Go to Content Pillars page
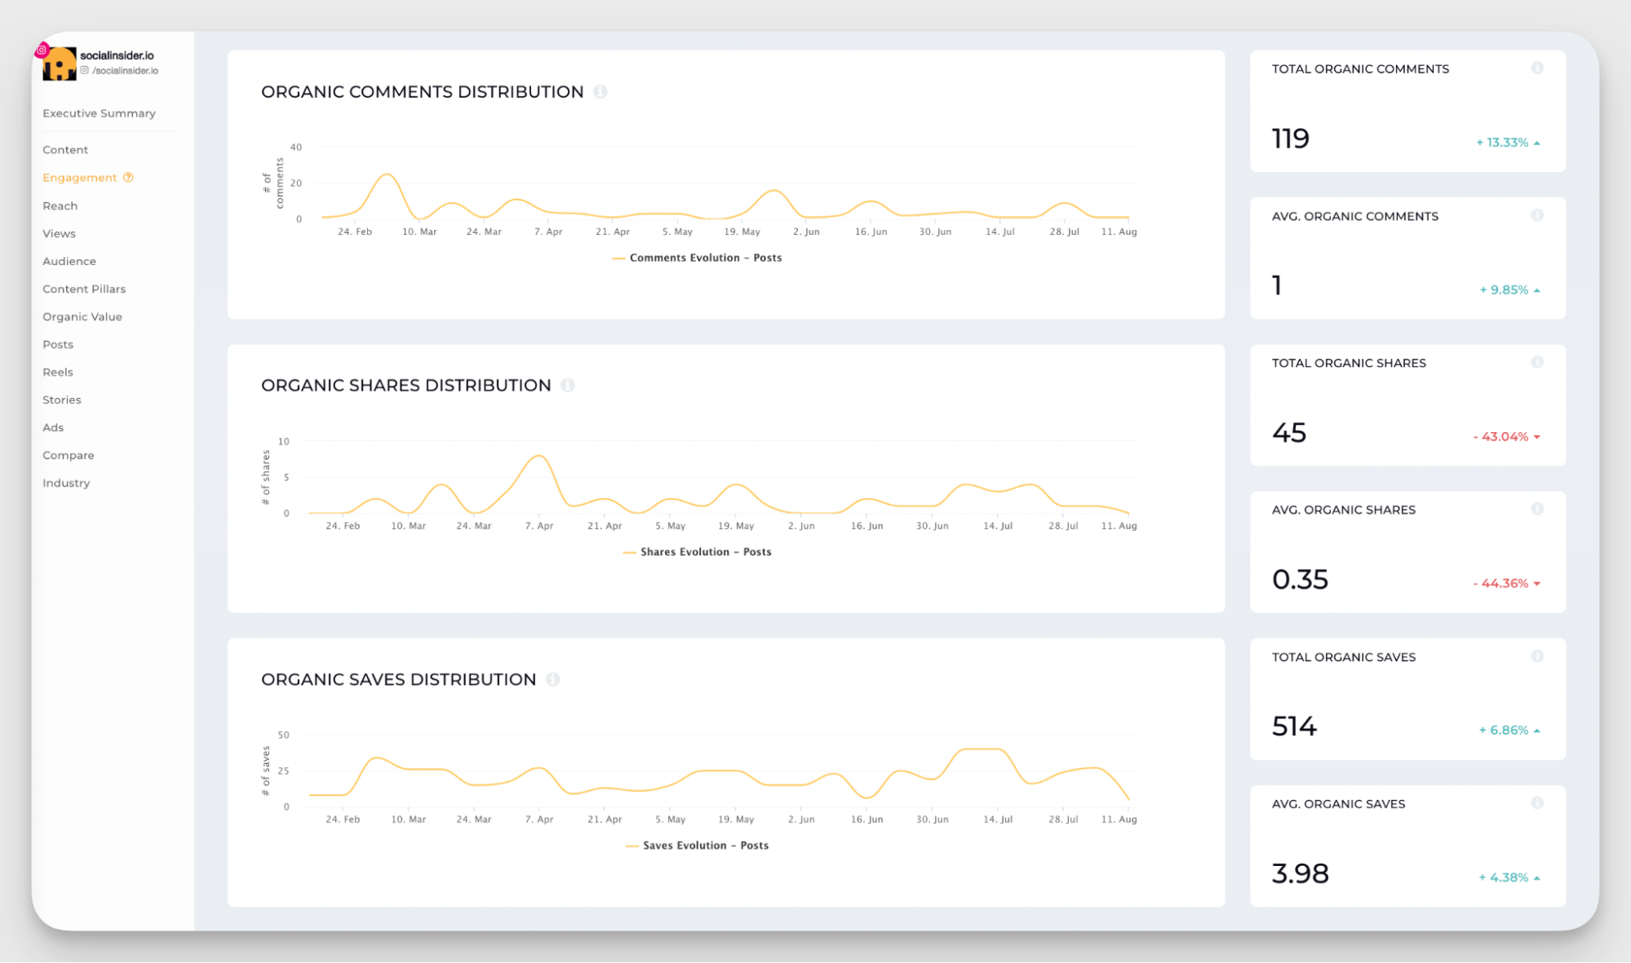This screenshot has width=1631, height=963. tap(84, 289)
